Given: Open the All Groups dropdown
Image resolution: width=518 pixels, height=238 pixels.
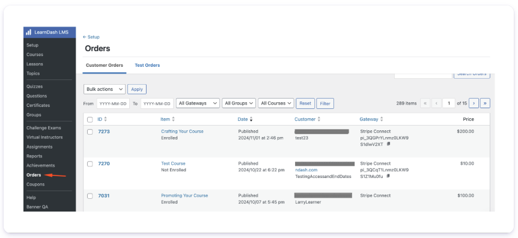Looking at the screenshot, I should coord(239,103).
